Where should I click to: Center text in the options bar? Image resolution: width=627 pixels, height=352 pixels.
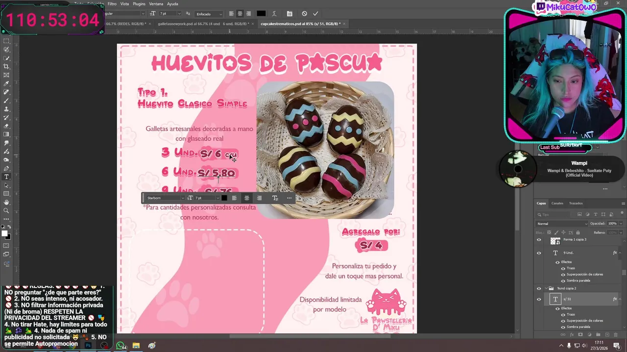[240, 13]
